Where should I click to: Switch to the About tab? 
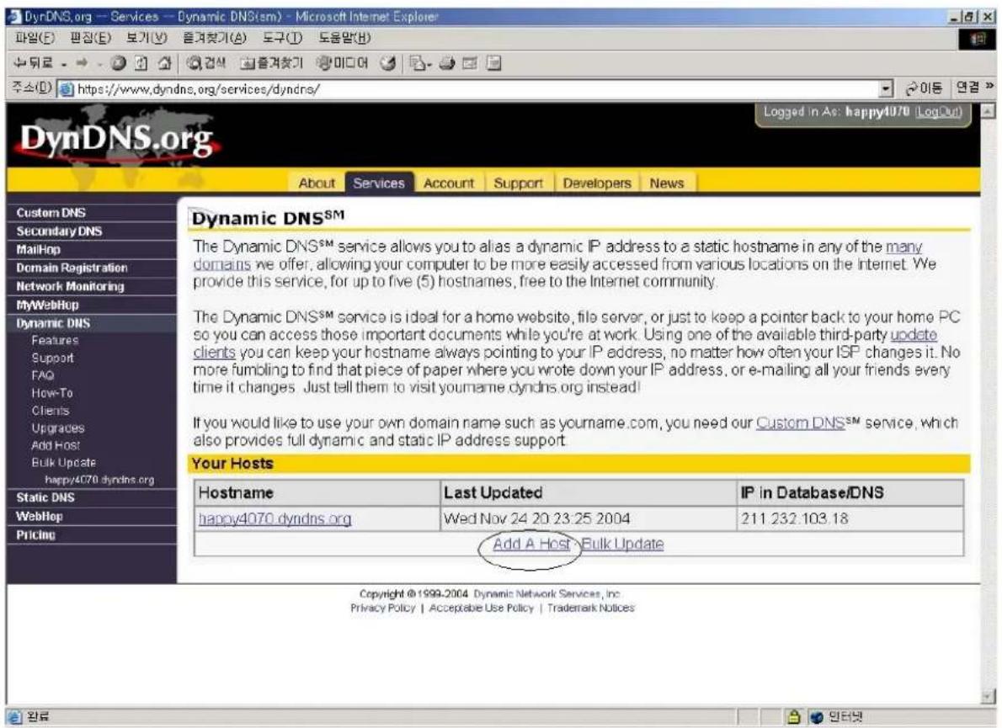click(317, 183)
